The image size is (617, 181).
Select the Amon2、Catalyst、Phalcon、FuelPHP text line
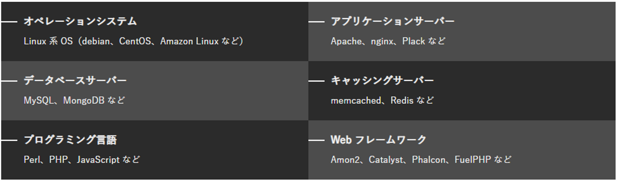[x=421, y=160]
